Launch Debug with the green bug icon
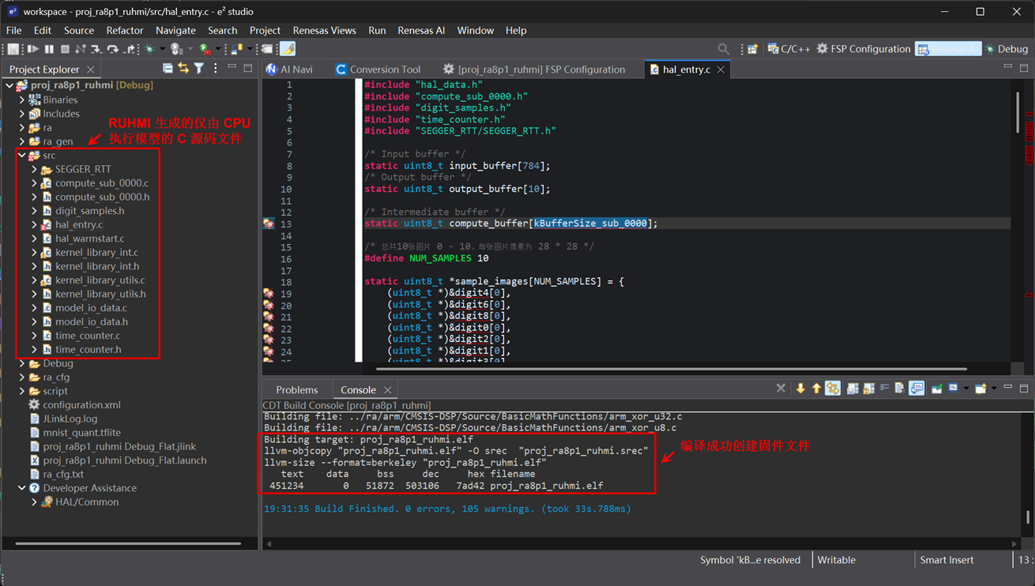The height and width of the screenshot is (586, 1035). click(149, 49)
